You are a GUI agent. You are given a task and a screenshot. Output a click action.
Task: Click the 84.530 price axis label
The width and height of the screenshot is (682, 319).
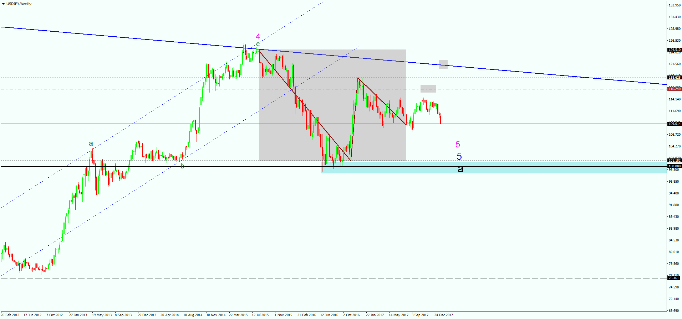point(674,240)
